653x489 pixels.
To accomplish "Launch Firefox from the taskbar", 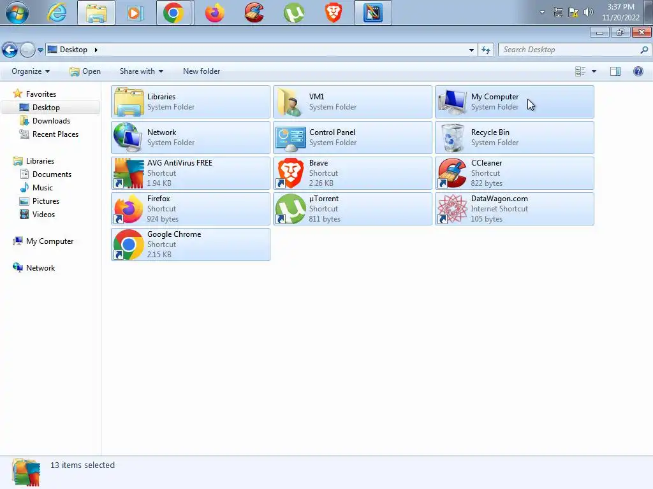I will pos(215,13).
